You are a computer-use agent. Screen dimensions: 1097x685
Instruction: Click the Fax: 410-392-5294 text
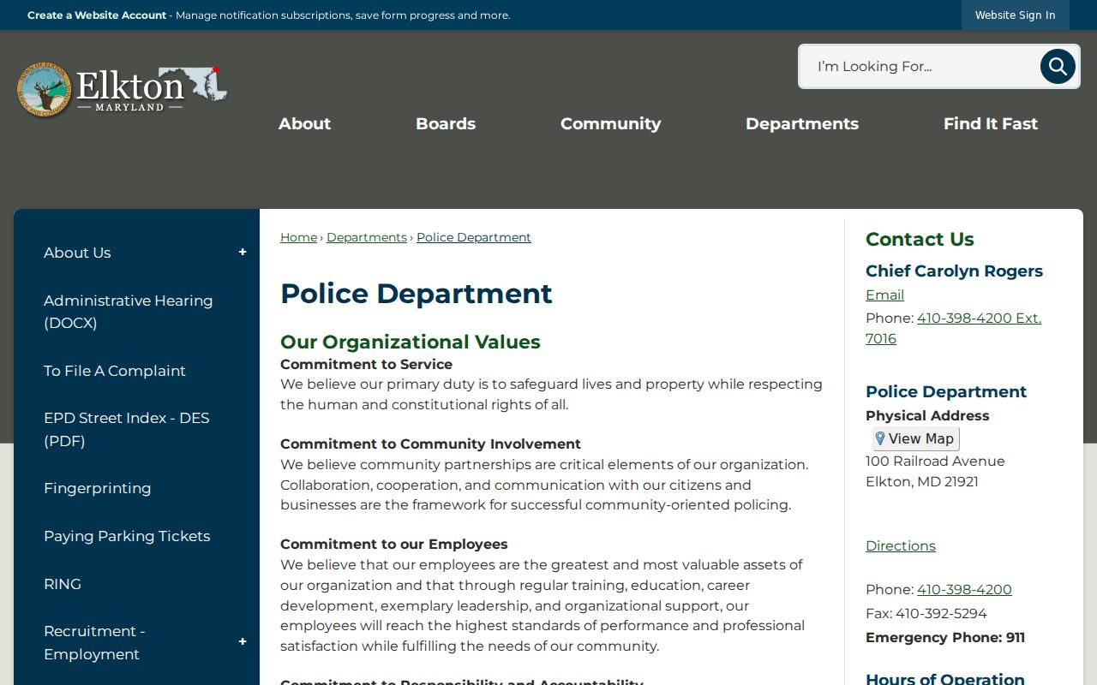[926, 613]
